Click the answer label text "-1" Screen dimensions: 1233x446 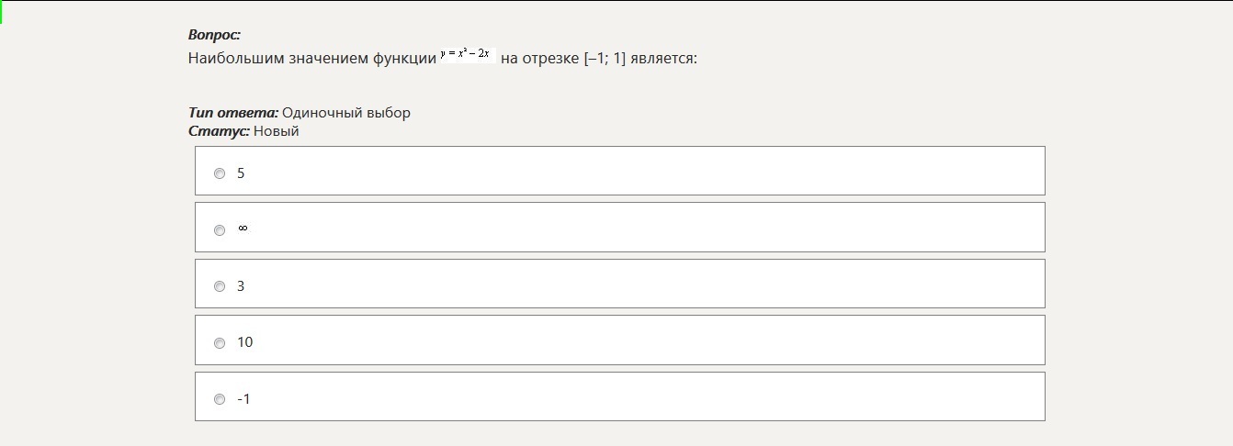click(x=243, y=399)
